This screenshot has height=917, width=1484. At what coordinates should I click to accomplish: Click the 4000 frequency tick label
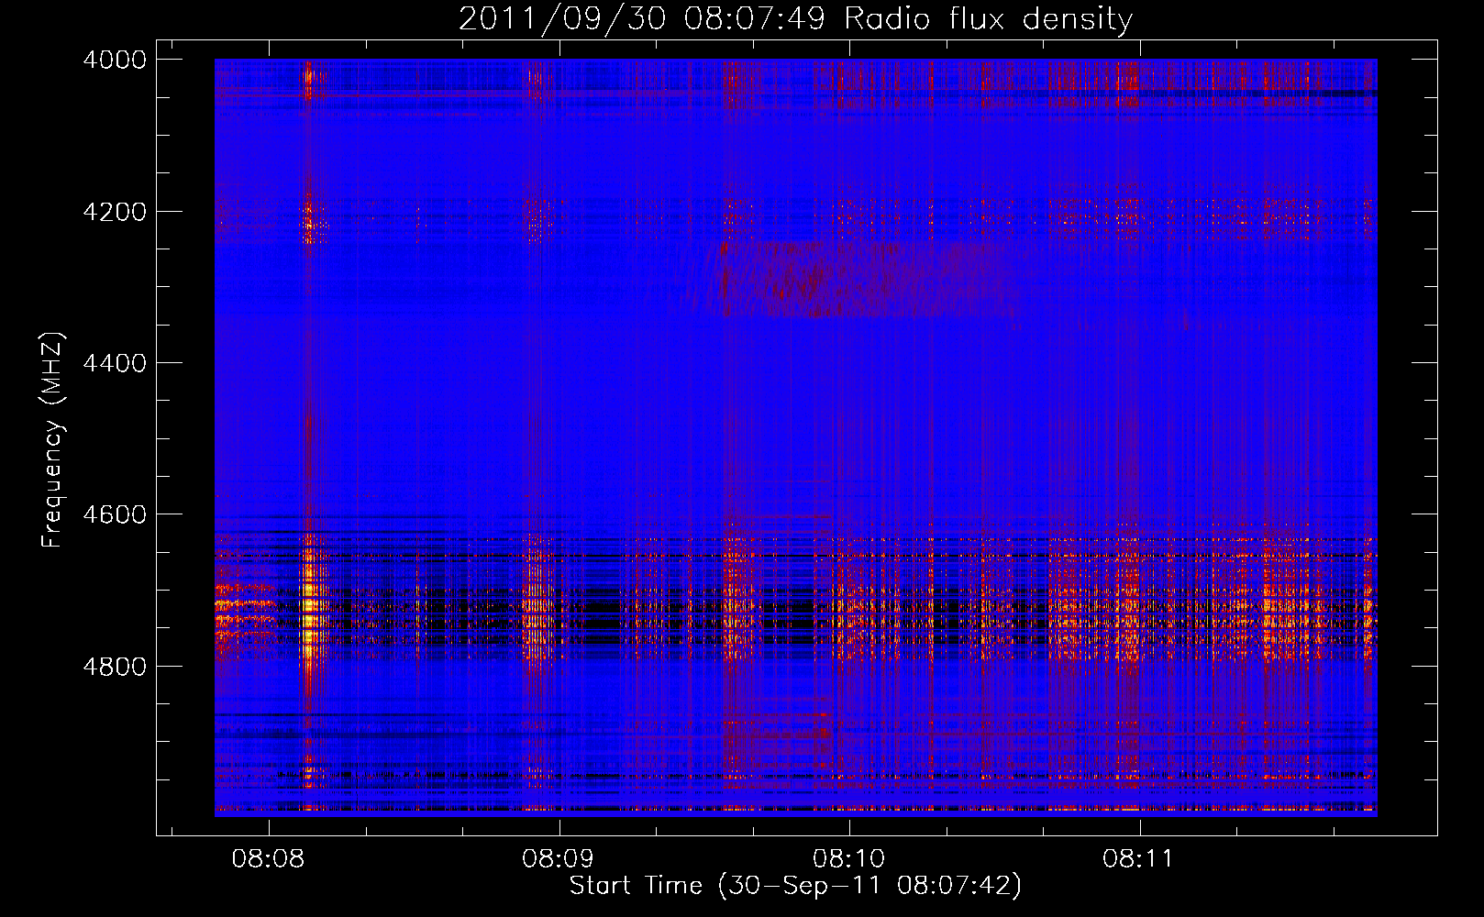[x=115, y=60]
